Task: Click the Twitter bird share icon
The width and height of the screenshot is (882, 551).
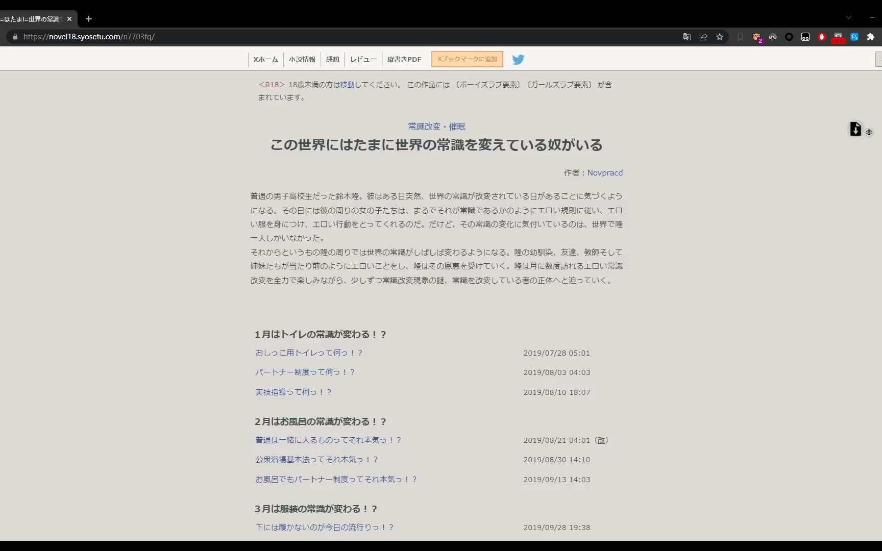Action: pos(518,60)
